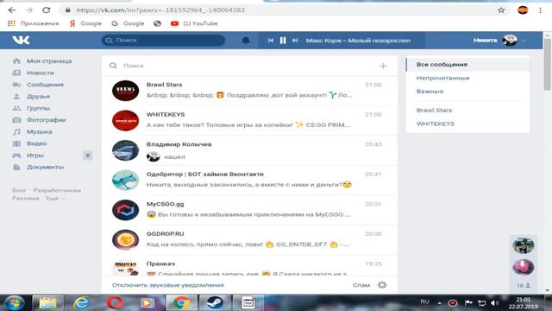Click the Музыка note icon

(x=16, y=131)
